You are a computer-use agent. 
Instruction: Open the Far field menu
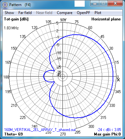coord(25,13)
